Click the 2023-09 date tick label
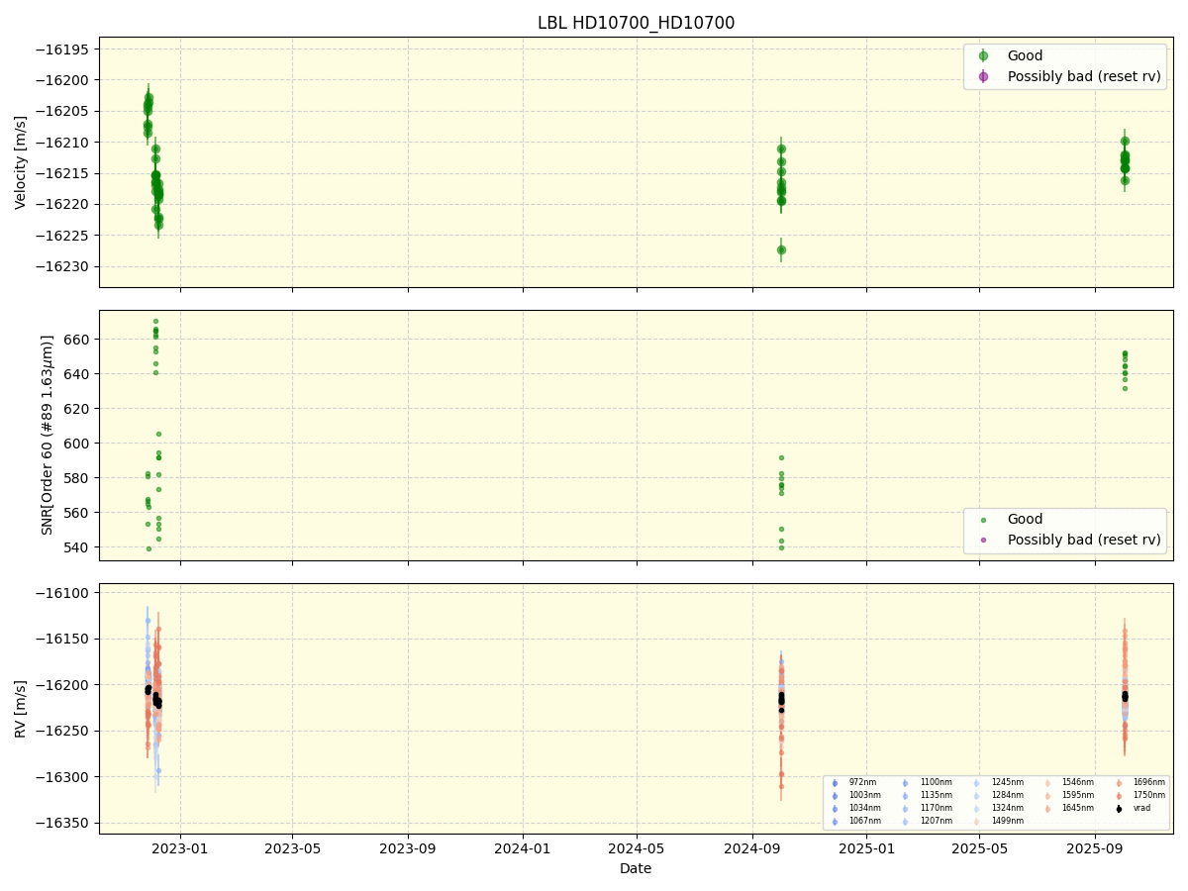 click(x=408, y=847)
